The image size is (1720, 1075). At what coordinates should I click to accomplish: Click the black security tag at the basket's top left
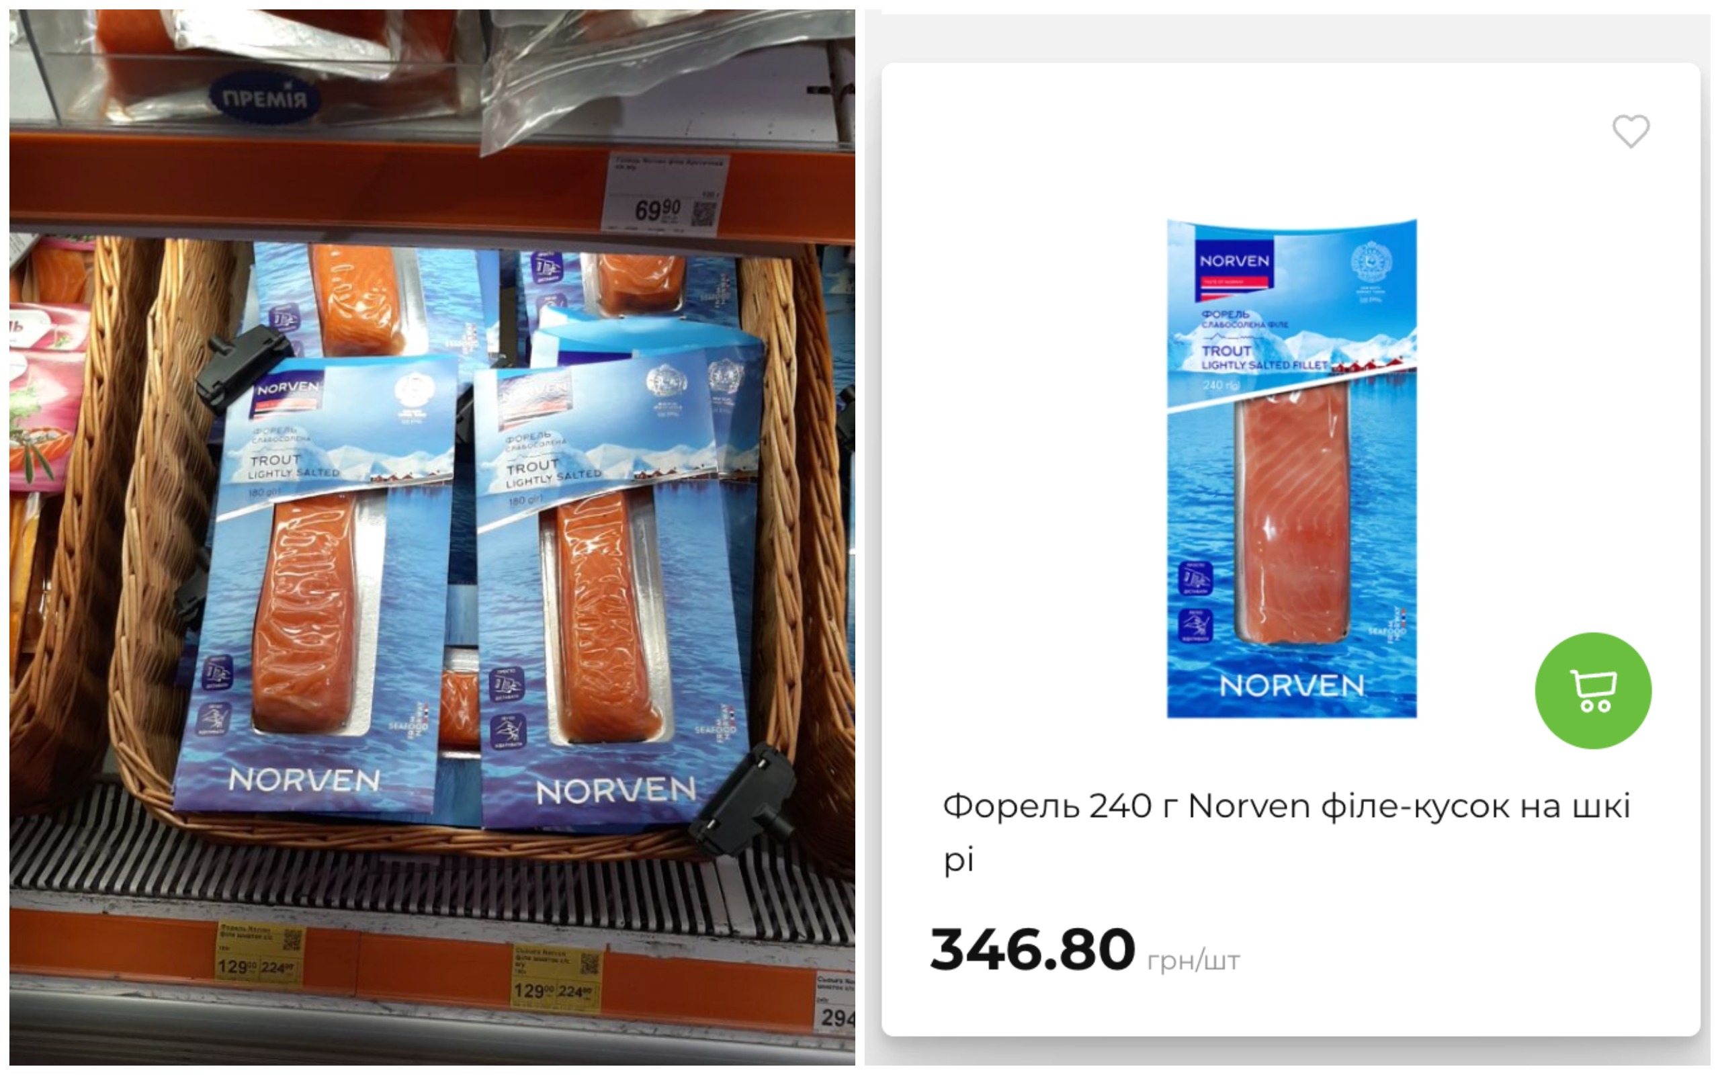(242, 367)
